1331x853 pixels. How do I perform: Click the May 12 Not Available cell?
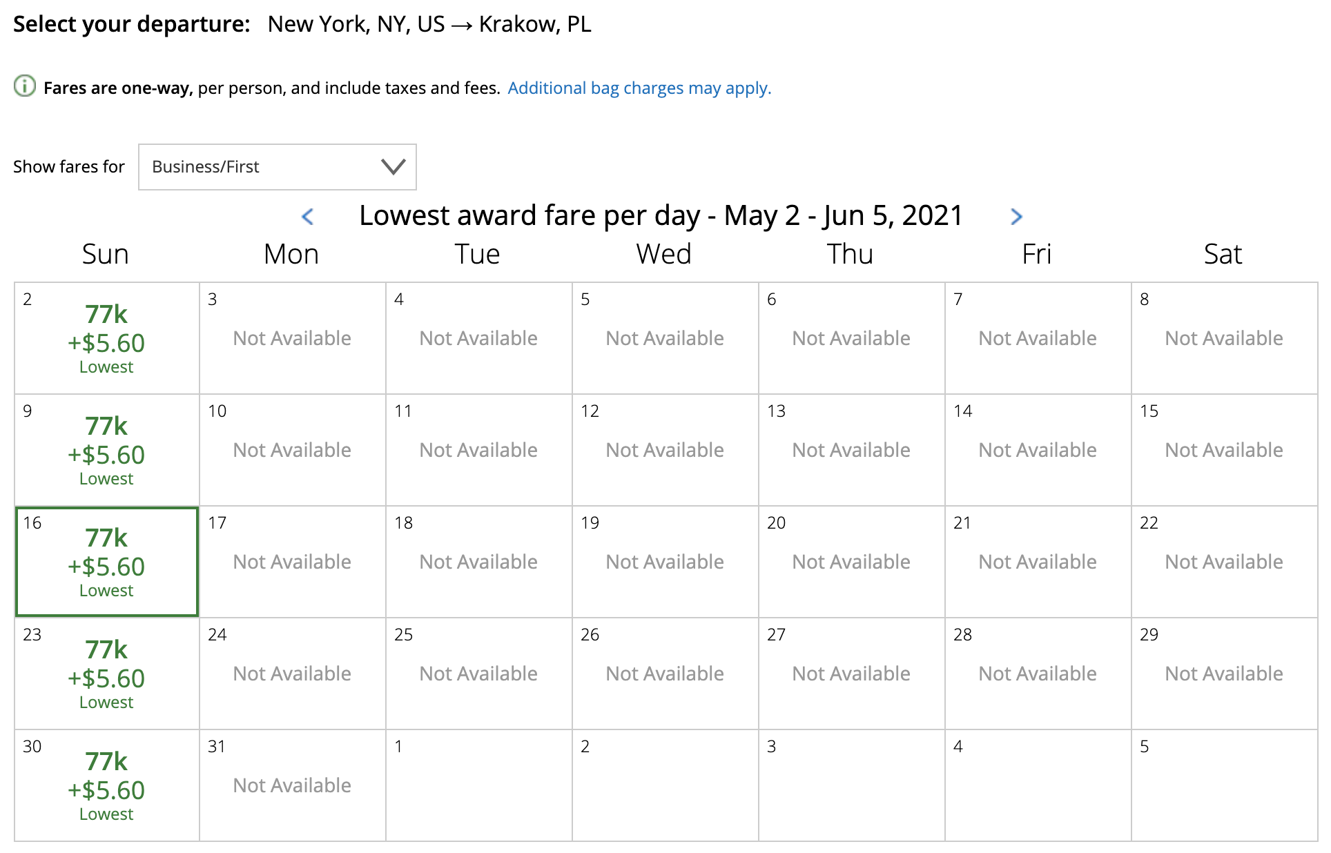pyautogui.click(x=665, y=450)
